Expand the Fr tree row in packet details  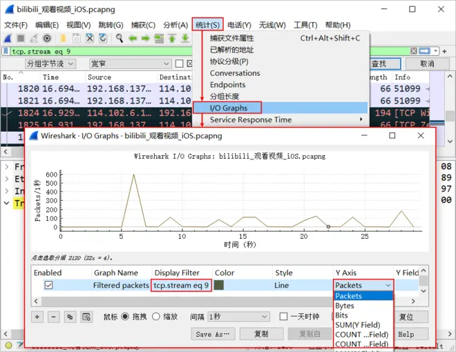click(7, 167)
